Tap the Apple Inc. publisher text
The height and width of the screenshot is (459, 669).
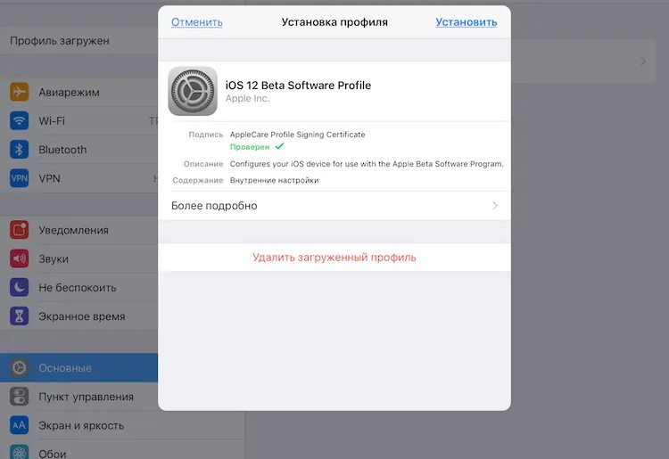(x=247, y=98)
